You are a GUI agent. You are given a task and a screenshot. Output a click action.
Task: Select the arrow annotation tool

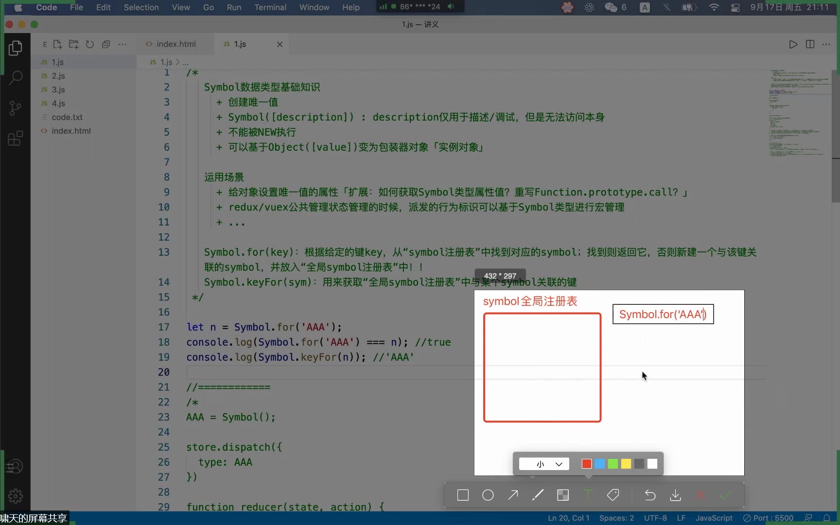[513, 495]
